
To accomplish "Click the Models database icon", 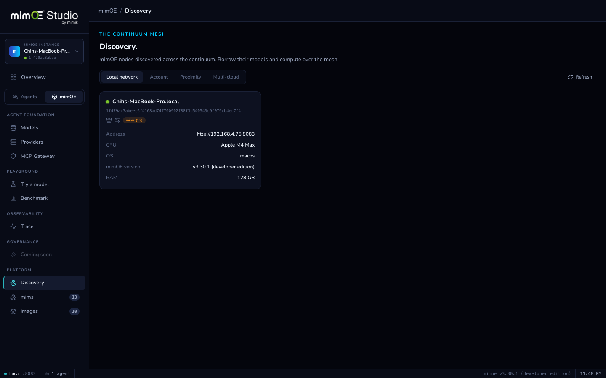I will tap(13, 128).
